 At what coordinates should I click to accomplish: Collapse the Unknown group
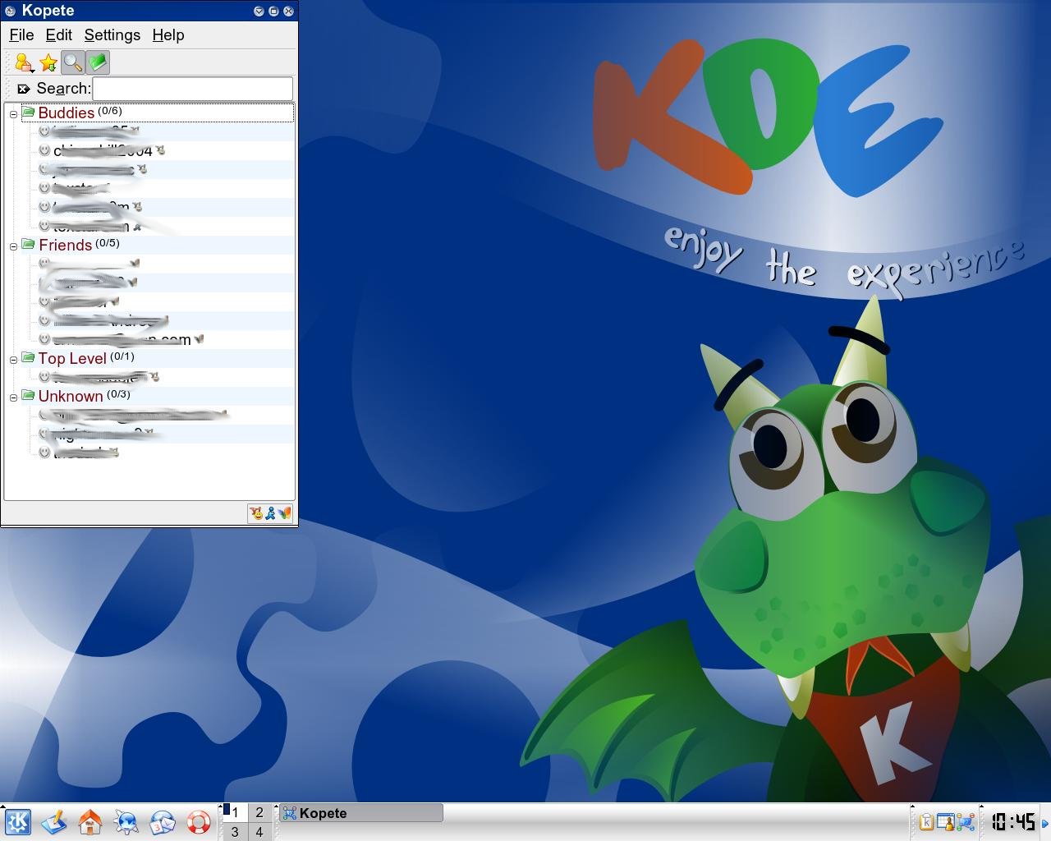click(x=13, y=398)
